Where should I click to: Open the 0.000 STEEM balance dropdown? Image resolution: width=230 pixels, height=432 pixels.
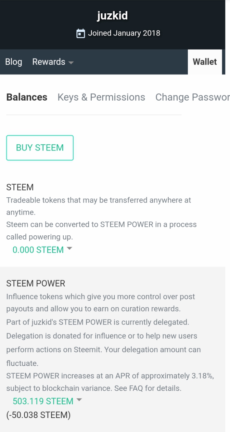38,250
